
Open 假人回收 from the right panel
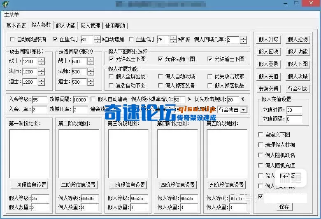tap(269, 52)
